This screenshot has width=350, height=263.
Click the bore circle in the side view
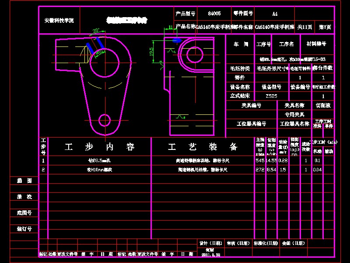tap(195, 55)
